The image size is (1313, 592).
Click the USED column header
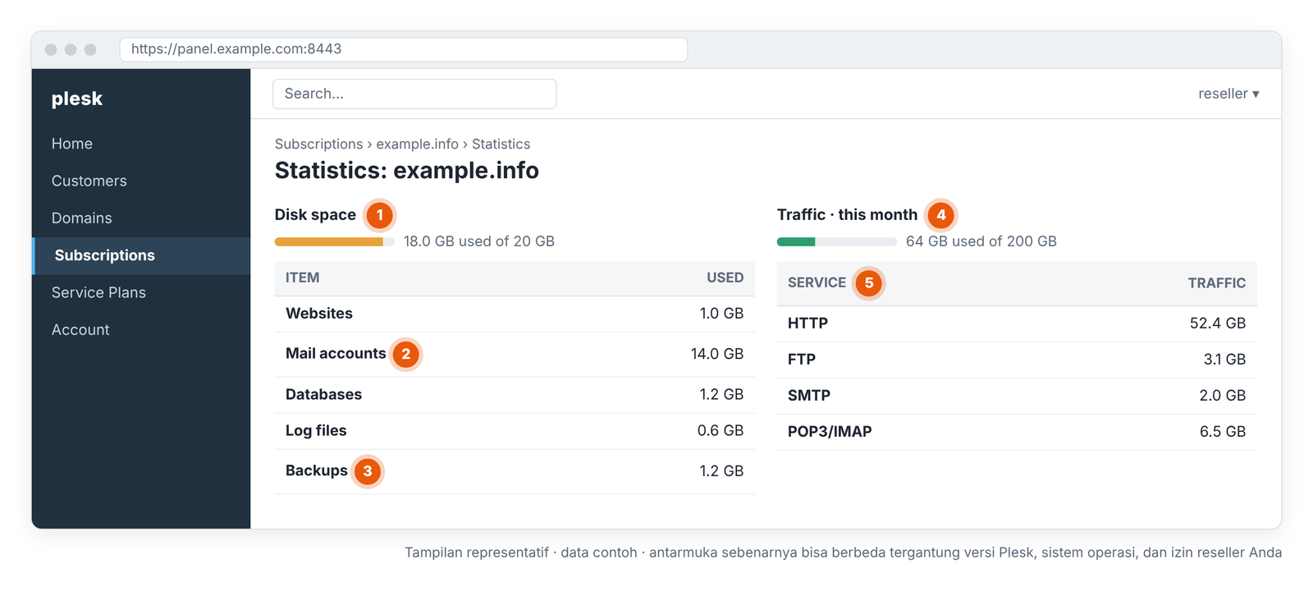(x=725, y=278)
